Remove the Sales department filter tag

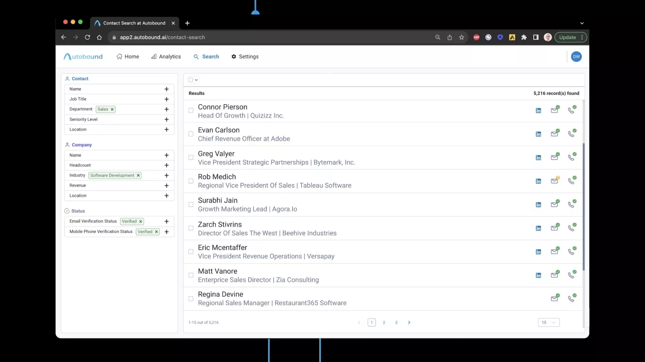pos(112,109)
